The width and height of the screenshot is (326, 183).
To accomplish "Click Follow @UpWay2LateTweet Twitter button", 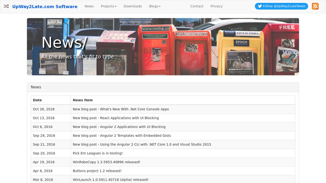I will (x=281, y=6).
